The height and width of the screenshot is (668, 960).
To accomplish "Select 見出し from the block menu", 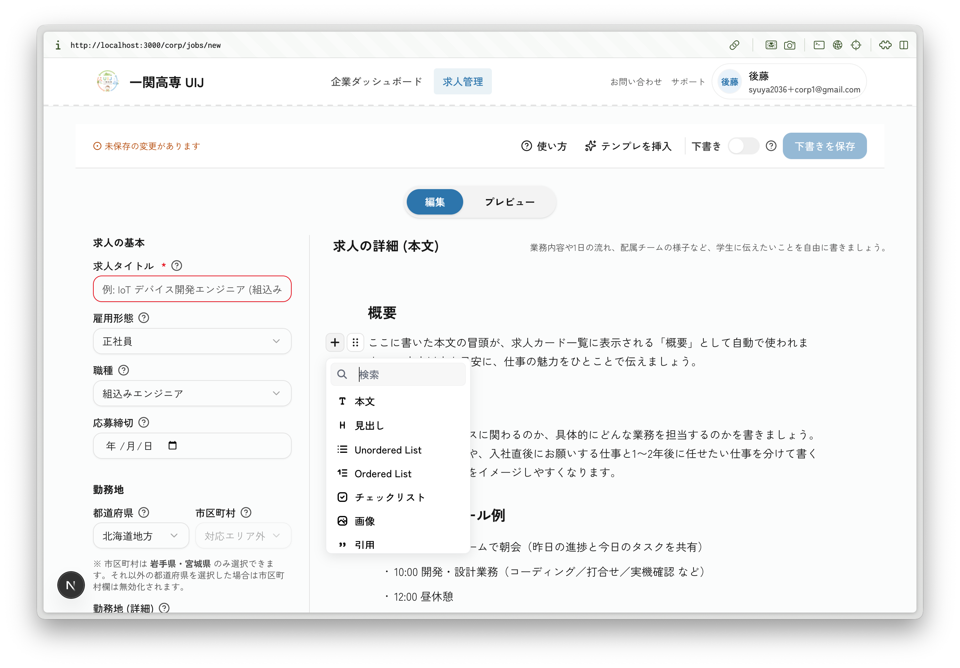I will point(398,425).
